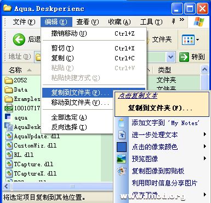Click the RL.dll file icon
Viewport: 211px width, 203px height.
[9, 155]
